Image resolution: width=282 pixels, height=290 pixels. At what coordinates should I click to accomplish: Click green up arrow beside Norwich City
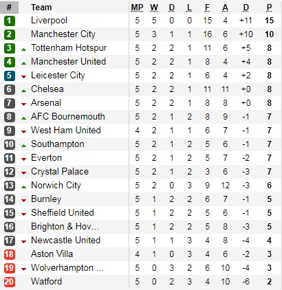point(23,187)
